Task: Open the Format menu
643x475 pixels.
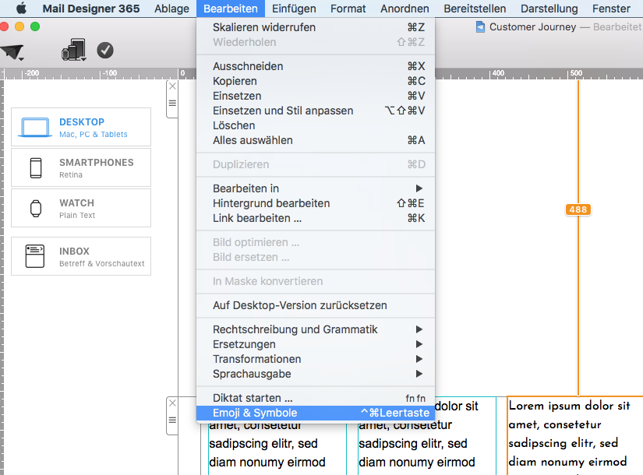Action: [x=348, y=9]
